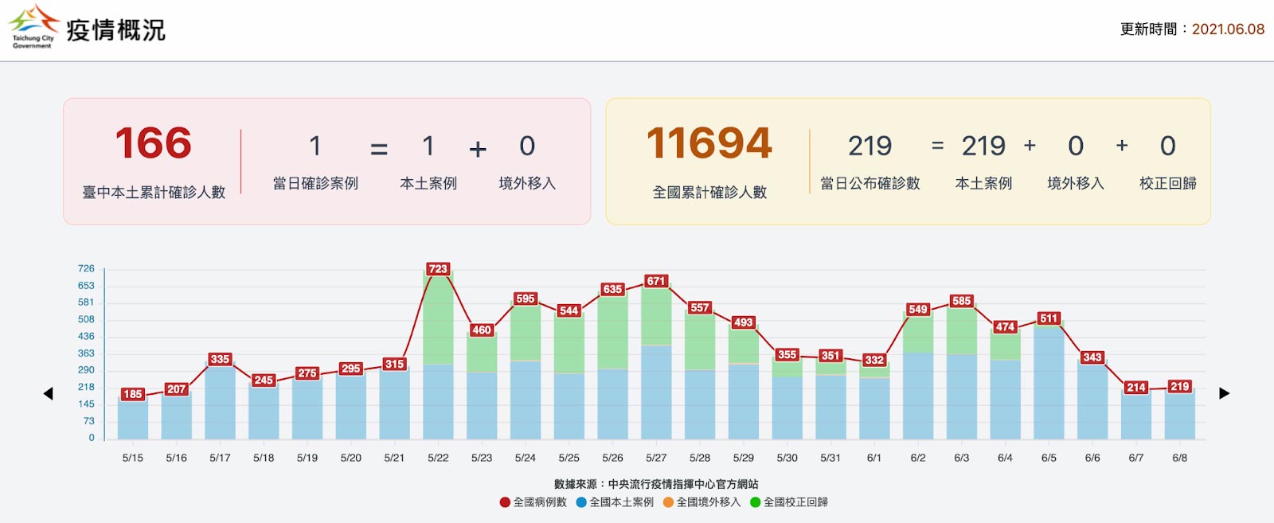This screenshot has height=523, width=1274.
Task: Click the 全國累計確診人數 label
Action: coord(709,192)
